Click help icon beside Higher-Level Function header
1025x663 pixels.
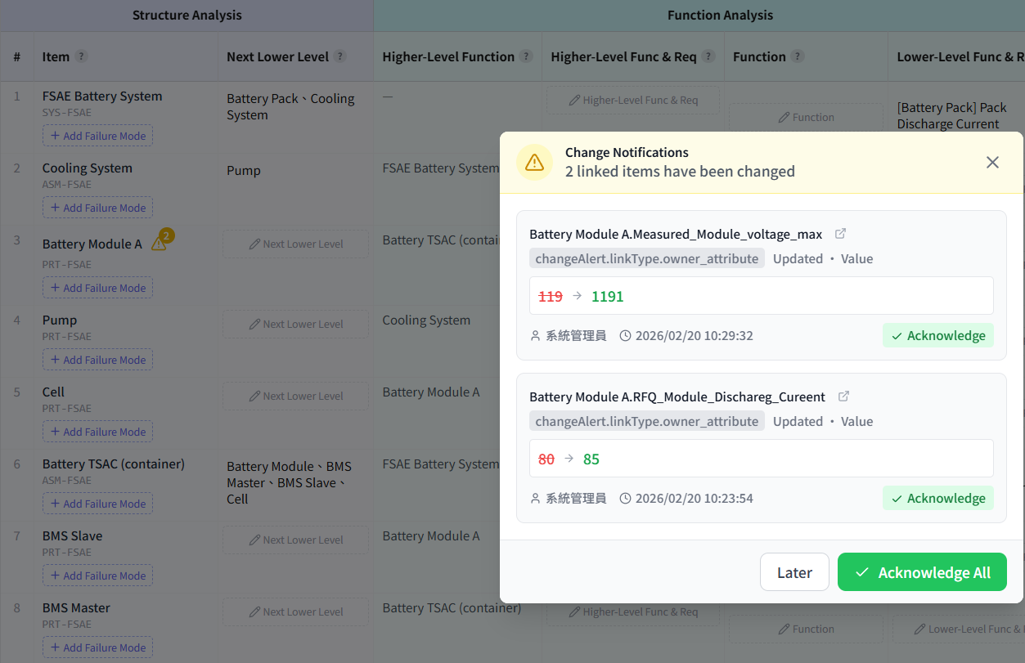[x=526, y=56]
